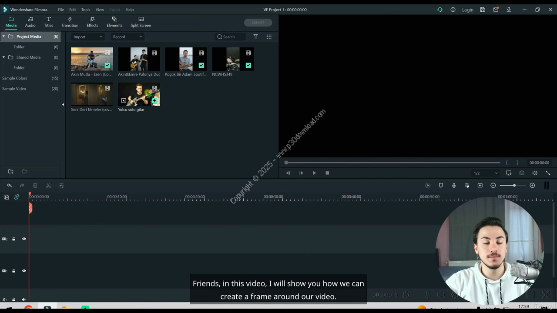Viewport: 557px width, 313px height.
Task: Open the View menu
Action: pos(100,10)
